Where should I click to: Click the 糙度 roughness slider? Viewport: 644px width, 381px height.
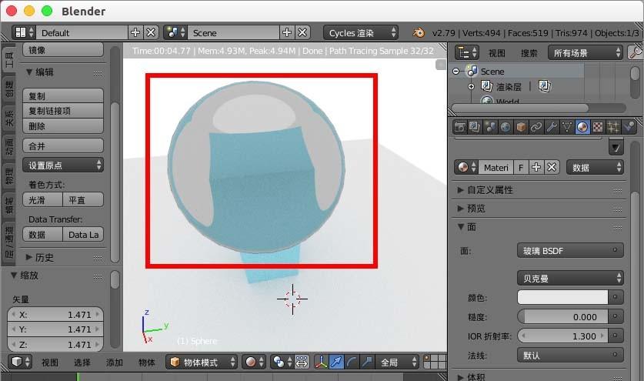click(x=562, y=316)
